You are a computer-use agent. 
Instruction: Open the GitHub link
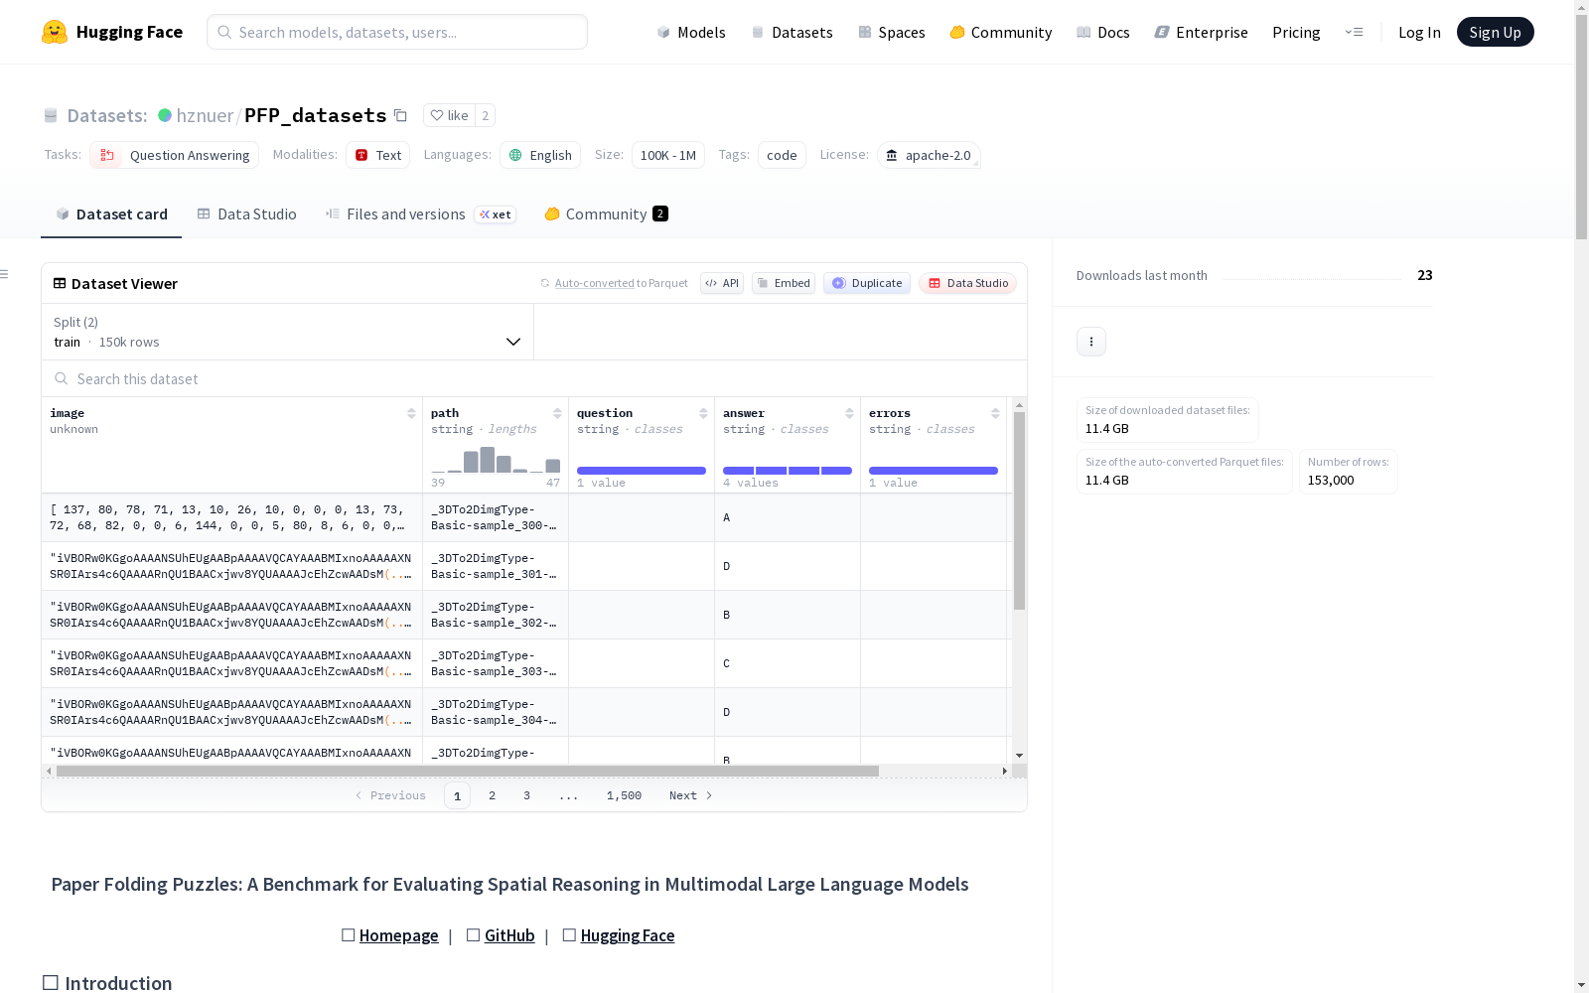(509, 935)
